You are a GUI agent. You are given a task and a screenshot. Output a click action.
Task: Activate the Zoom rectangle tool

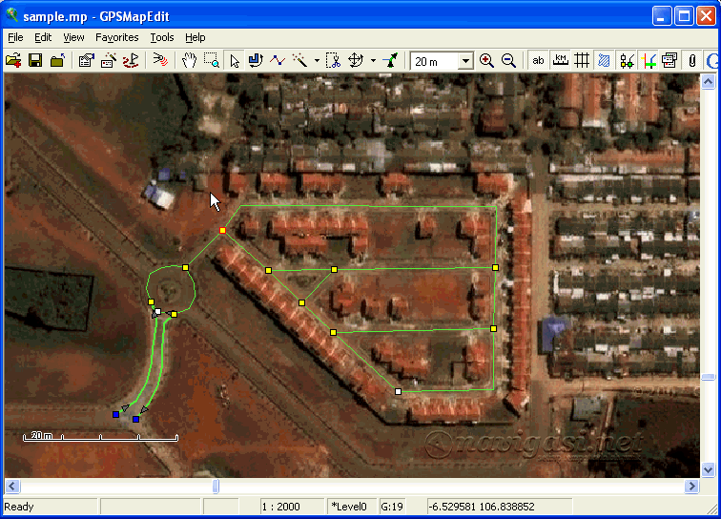click(x=211, y=60)
